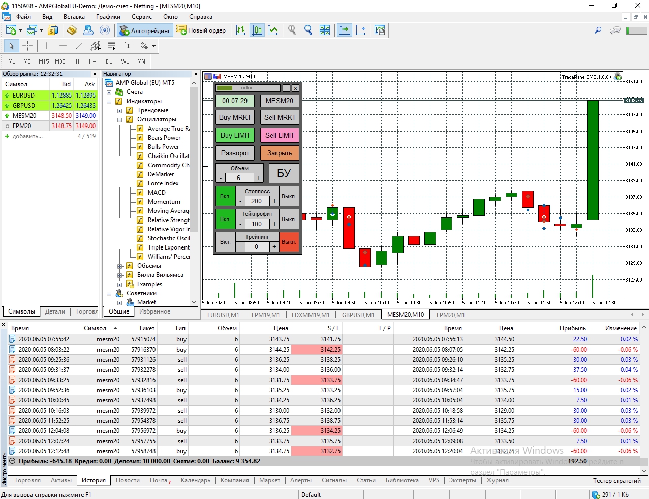Select the crosshair tool
649x499 pixels.
pyautogui.click(x=27, y=46)
